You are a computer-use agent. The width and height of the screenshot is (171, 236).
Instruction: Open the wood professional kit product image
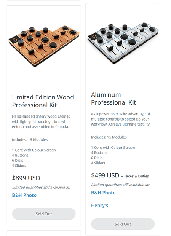pyautogui.click(x=44, y=46)
